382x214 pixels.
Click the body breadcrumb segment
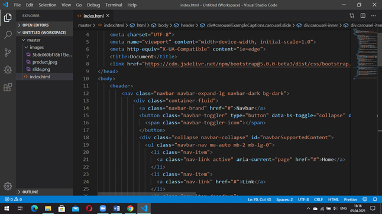click(163, 25)
